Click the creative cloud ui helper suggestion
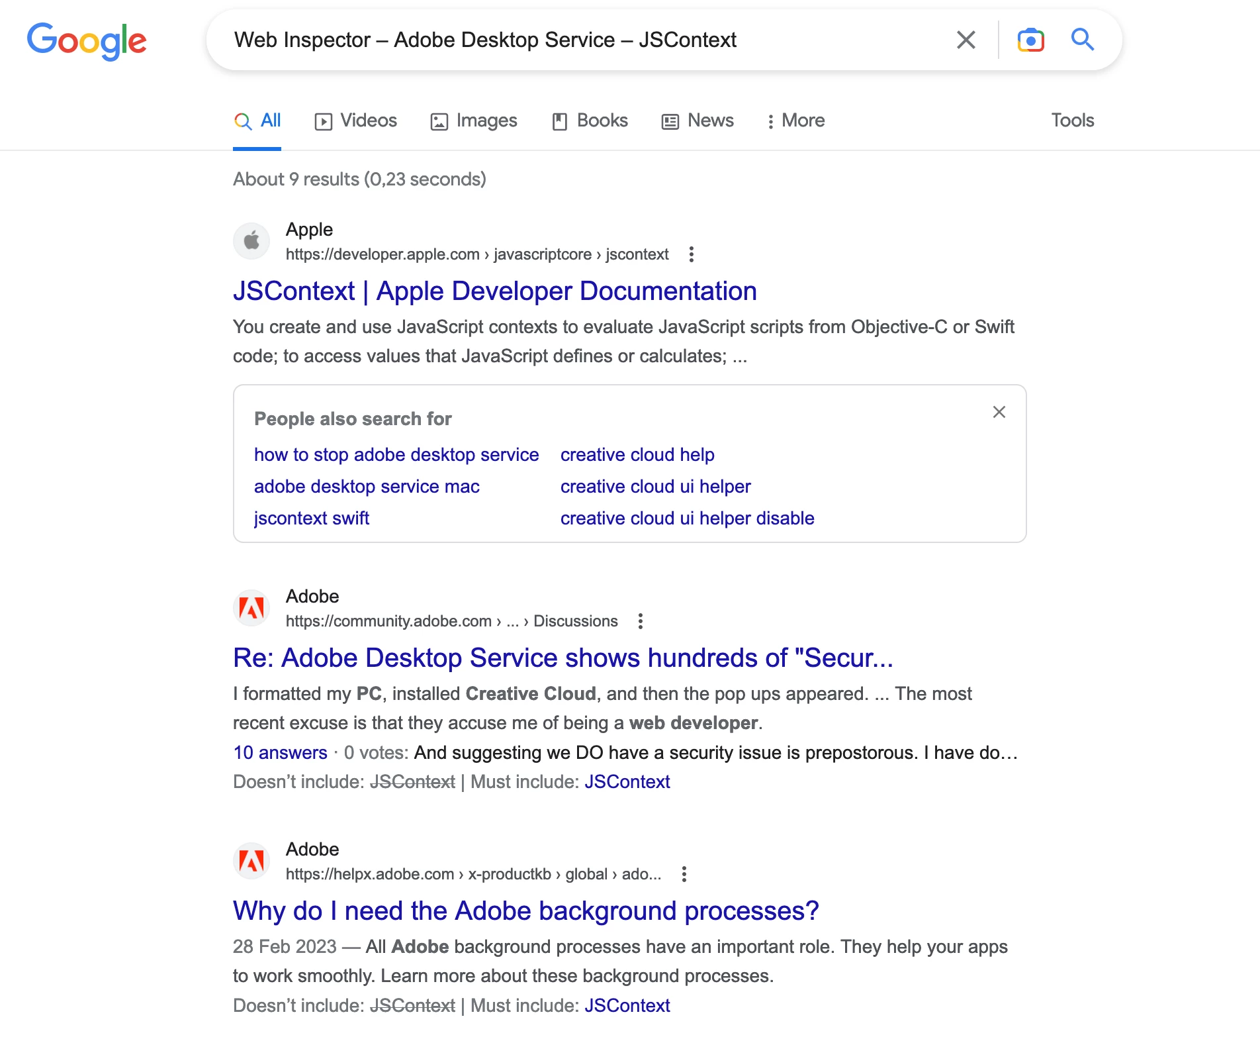This screenshot has height=1041, width=1260. point(656,487)
